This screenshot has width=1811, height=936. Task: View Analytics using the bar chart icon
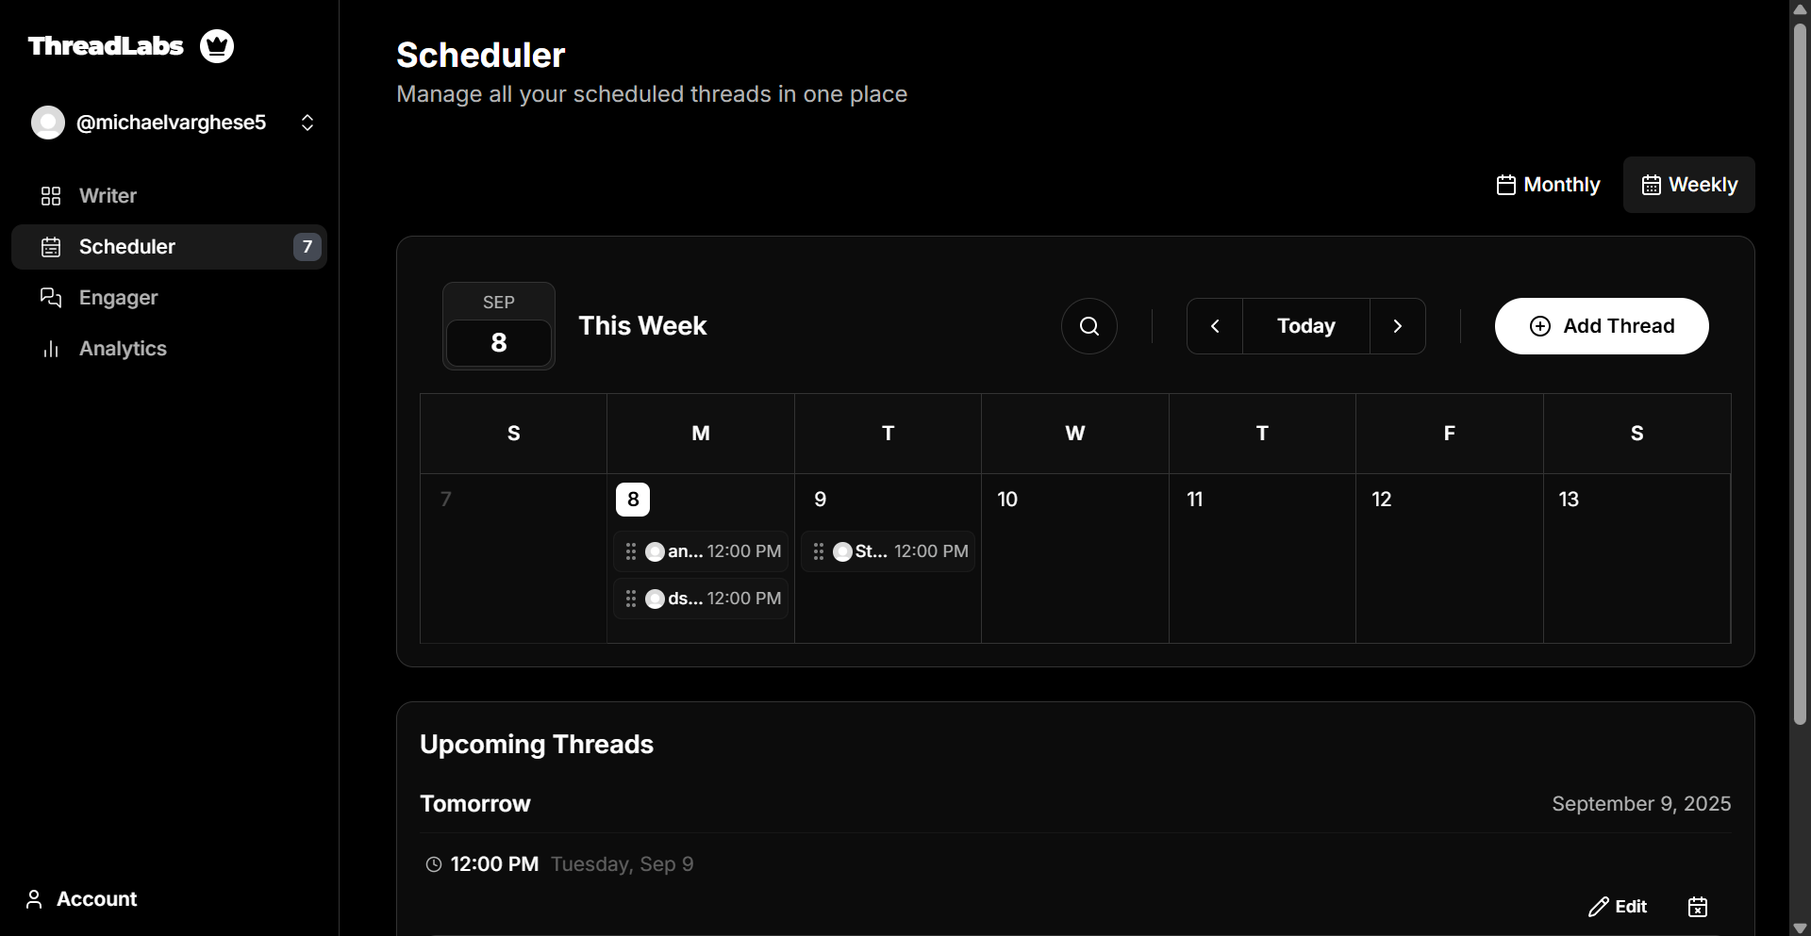click(x=50, y=349)
